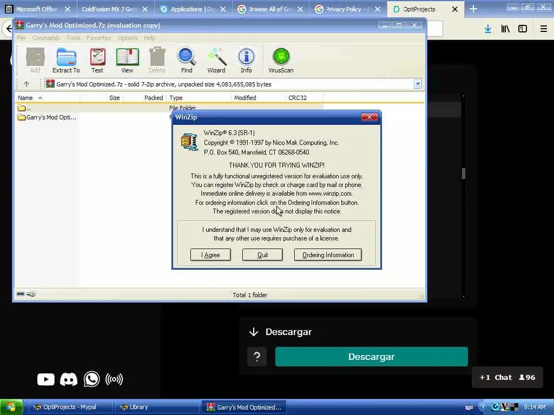554x415 pixels.
Task: Switch to Applications tab
Action: [x=193, y=9]
